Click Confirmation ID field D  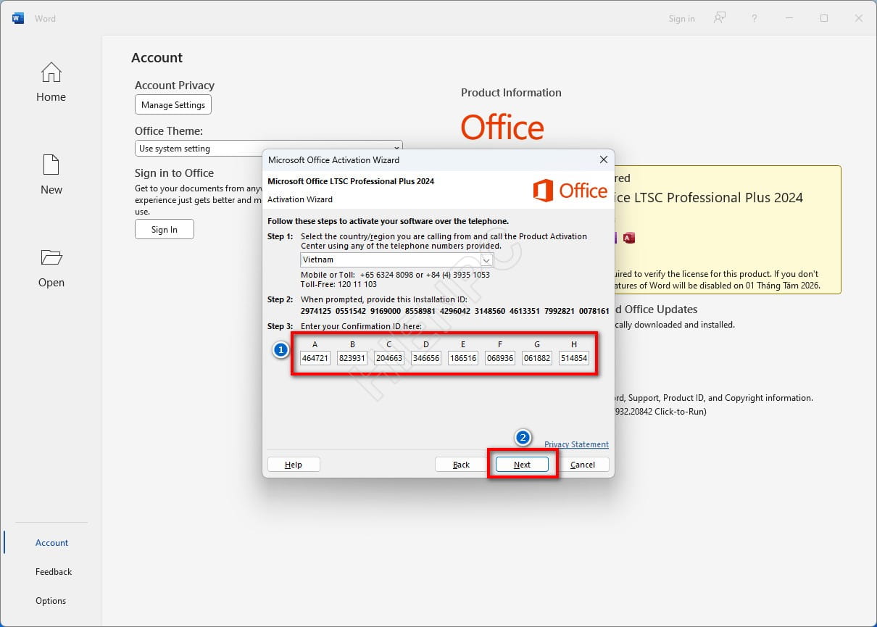point(426,358)
